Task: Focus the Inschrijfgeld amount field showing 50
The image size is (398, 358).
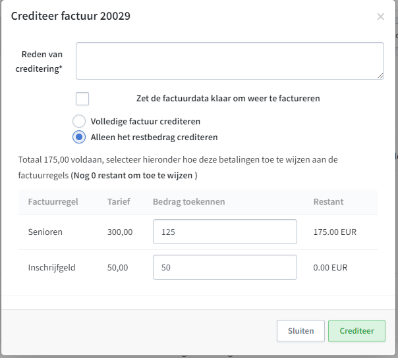Action: [x=225, y=267]
